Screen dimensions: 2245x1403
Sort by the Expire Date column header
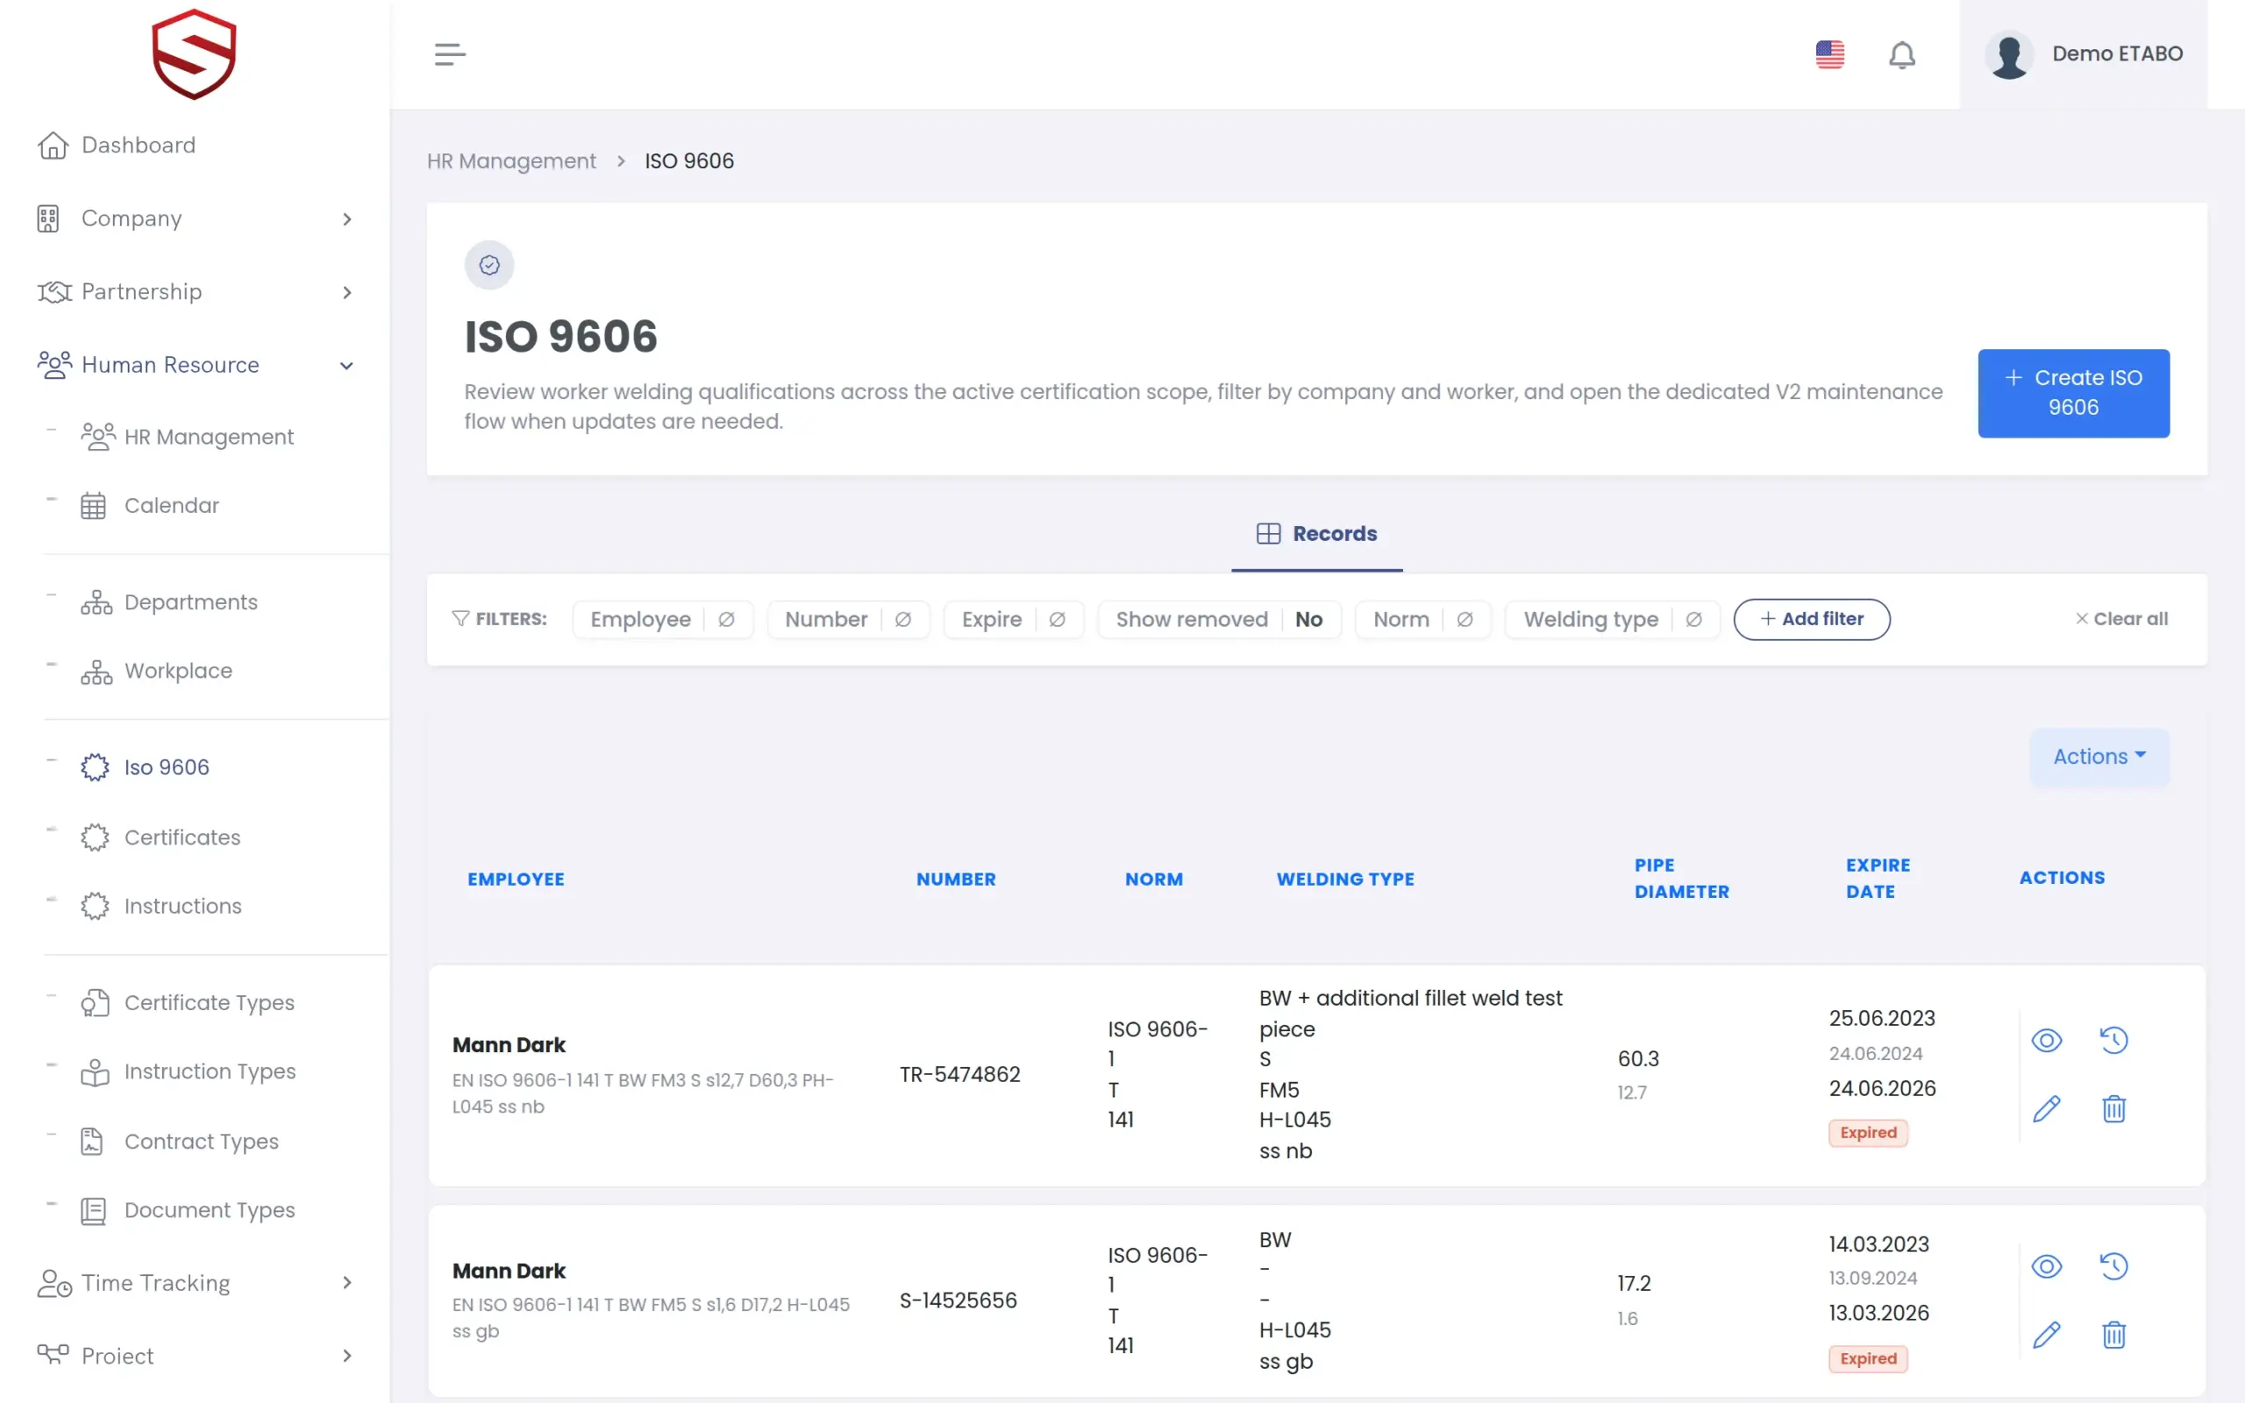(1878, 879)
